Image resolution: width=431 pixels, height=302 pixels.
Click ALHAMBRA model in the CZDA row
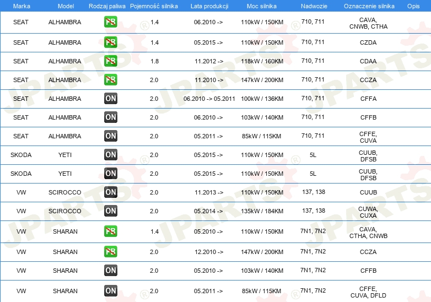click(64, 42)
